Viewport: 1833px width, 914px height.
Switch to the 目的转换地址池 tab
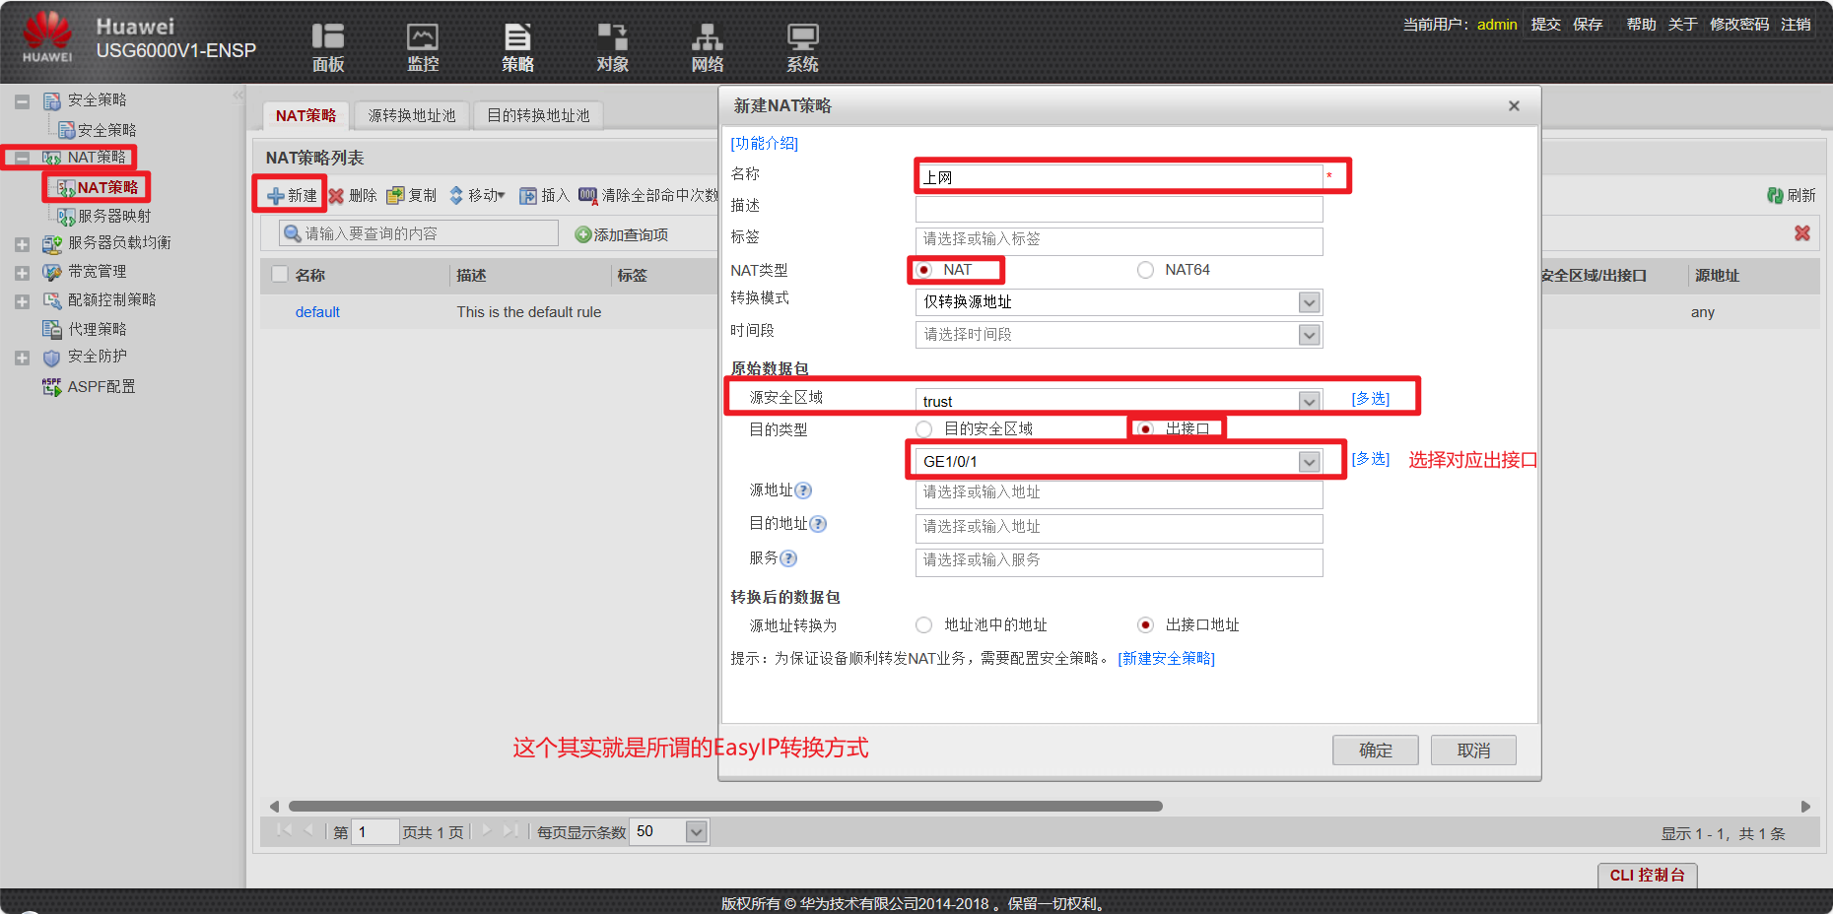pyautogui.click(x=538, y=115)
